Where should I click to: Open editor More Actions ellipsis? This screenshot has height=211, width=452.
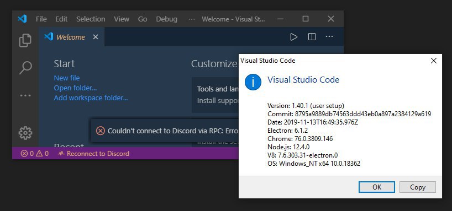[x=329, y=37]
